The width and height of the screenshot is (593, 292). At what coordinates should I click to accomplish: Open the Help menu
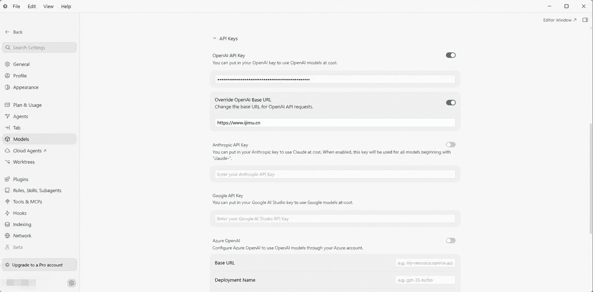(x=66, y=6)
